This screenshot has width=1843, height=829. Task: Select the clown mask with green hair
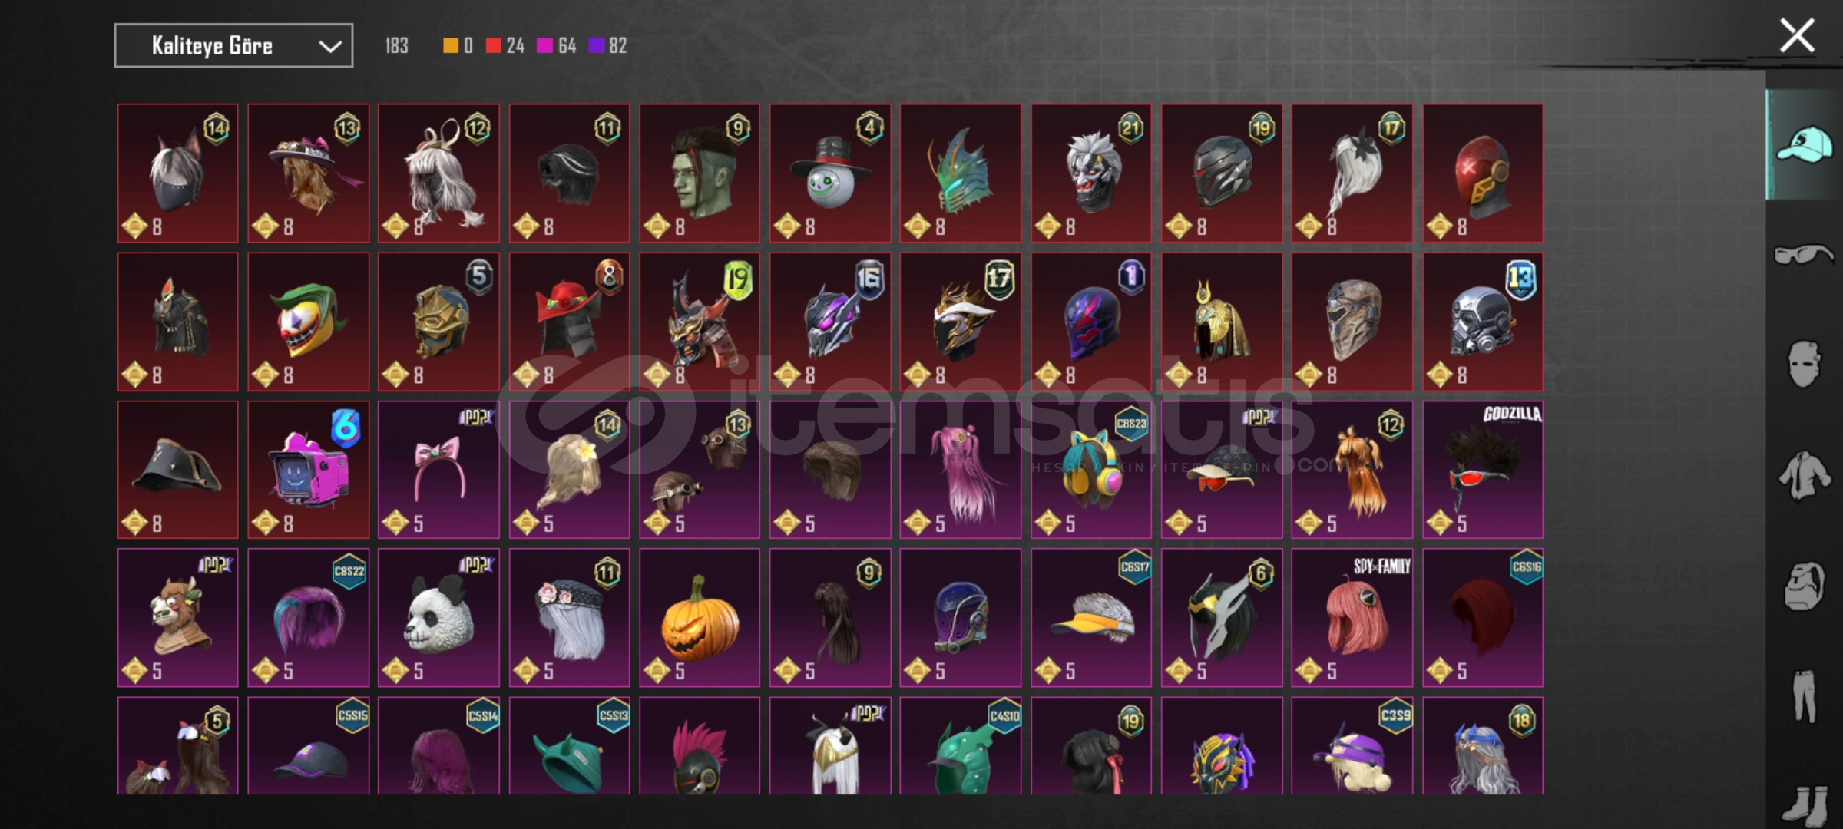[x=308, y=322]
